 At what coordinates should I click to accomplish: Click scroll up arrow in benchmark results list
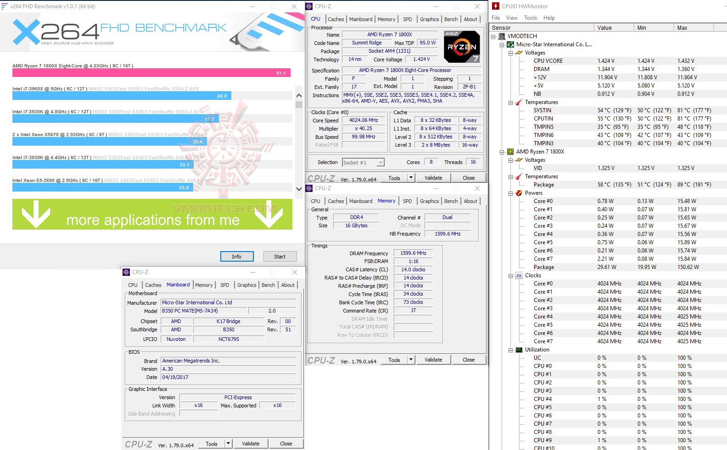[x=299, y=96]
